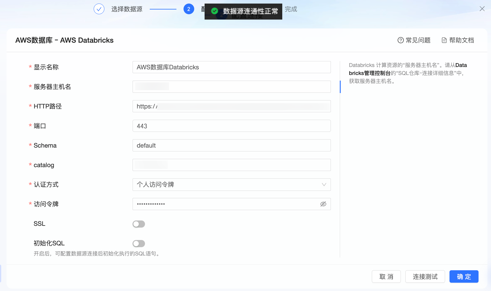Click the Schema field showing default

point(232,145)
